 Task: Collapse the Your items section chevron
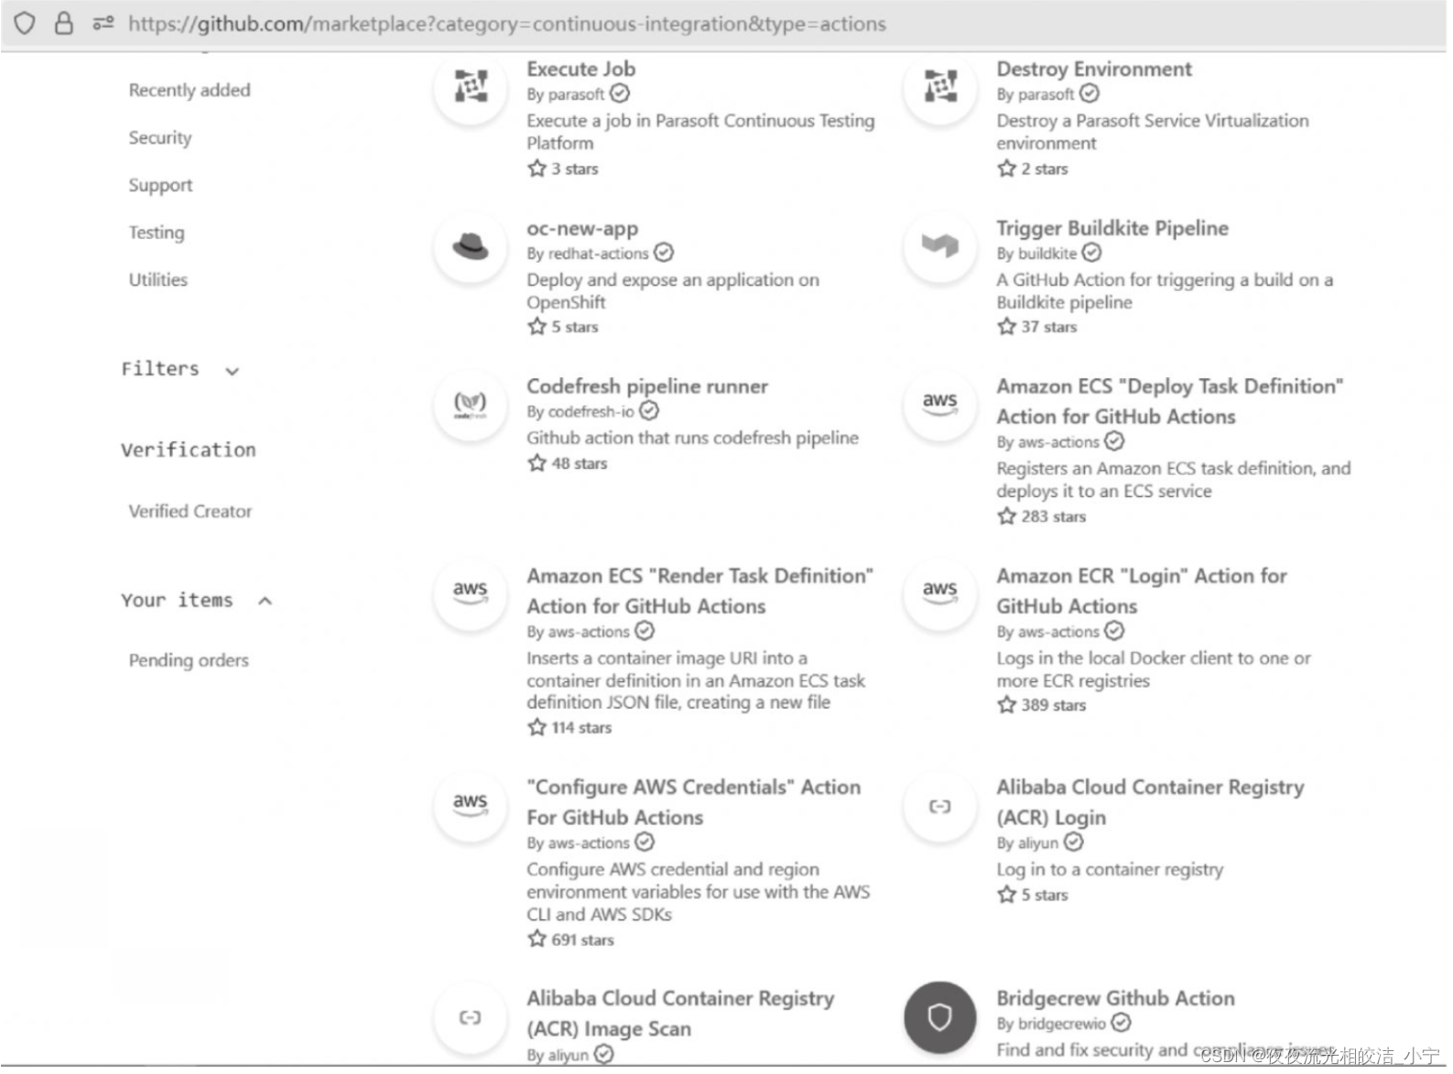[x=265, y=601]
